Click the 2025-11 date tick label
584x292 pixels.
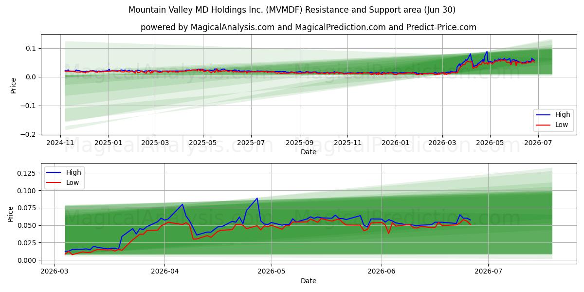(347, 143)
